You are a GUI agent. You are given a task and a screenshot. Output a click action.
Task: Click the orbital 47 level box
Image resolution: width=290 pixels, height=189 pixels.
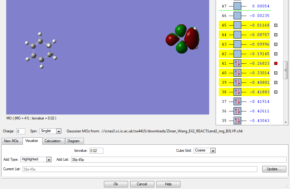[x=237, y=6]
